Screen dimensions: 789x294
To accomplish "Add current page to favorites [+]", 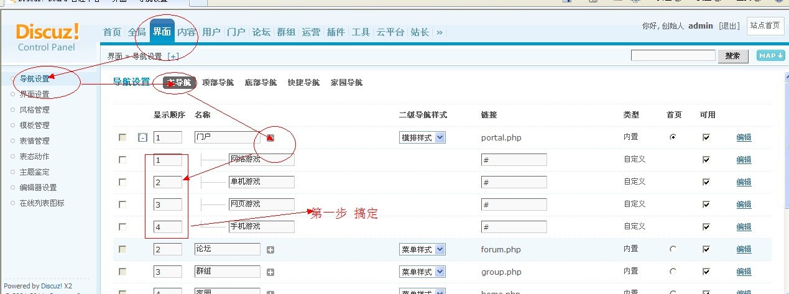I will coord(173,56).
